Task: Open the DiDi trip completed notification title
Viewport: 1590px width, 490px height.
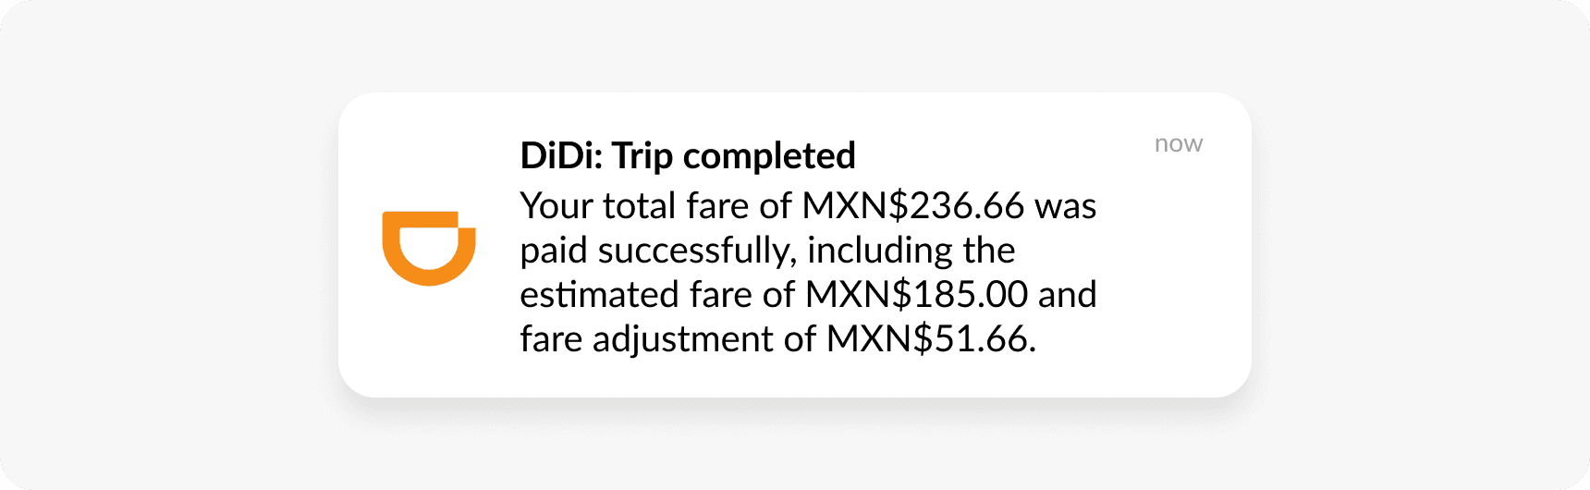Action: (x=688, y=156)
